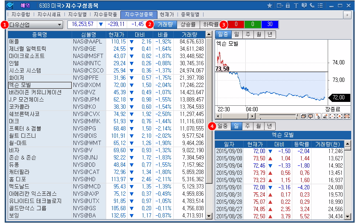Click the 2015/09/01 date row
355x223 pixels.
point(279,188)
